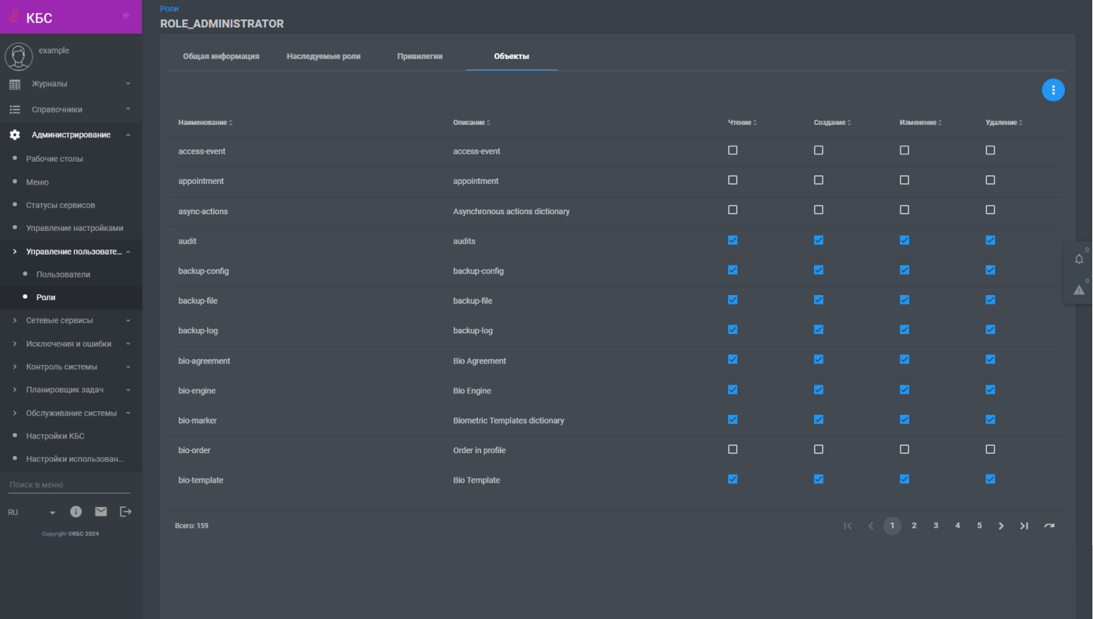The image size is (1093, 619).
Task: Open the warning triangle alerts icon
Action: click(1079, 290)
